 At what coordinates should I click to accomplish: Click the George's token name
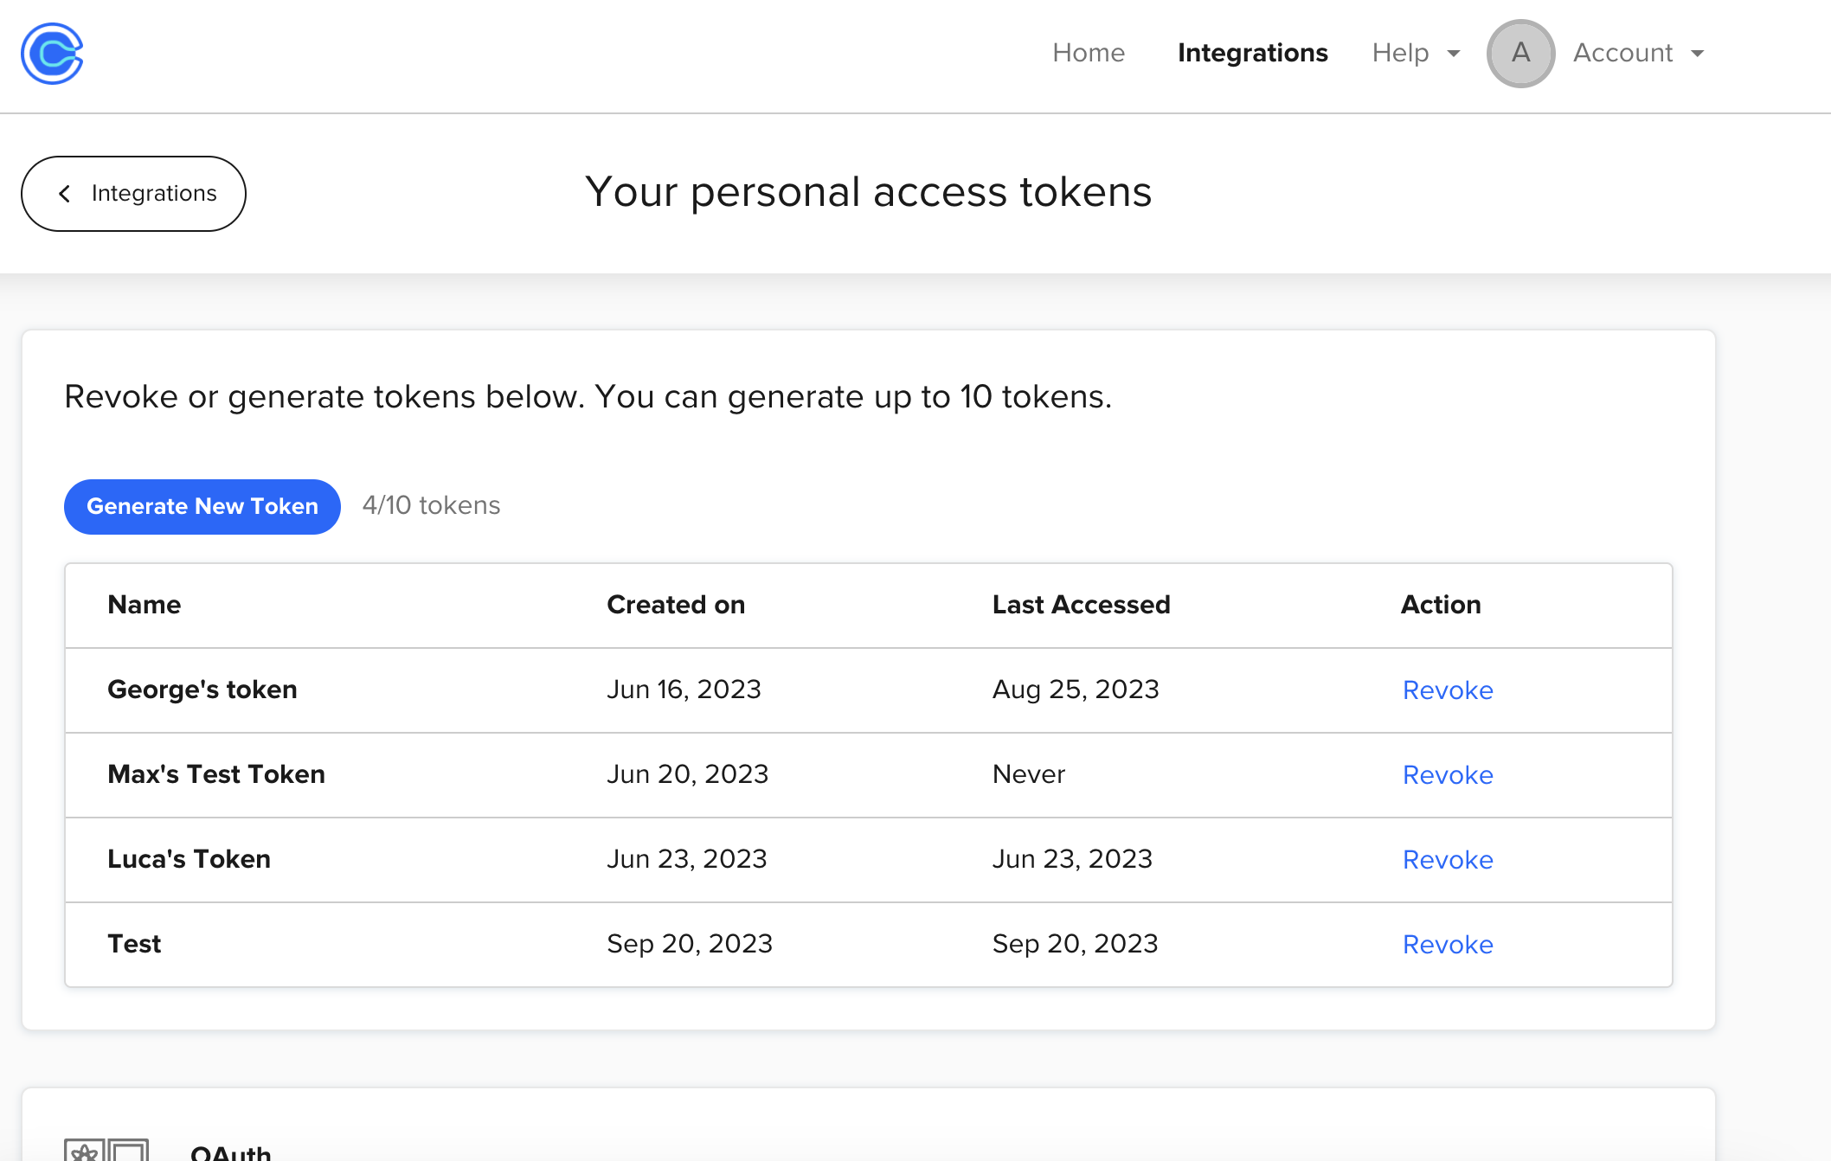pos(202,690)
